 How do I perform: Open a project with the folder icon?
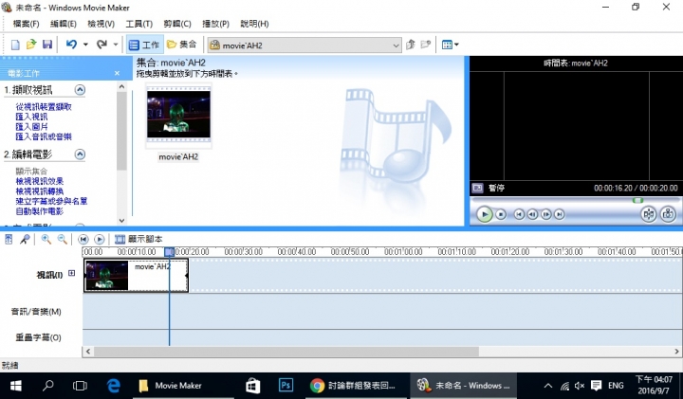(x=31, y=45)
